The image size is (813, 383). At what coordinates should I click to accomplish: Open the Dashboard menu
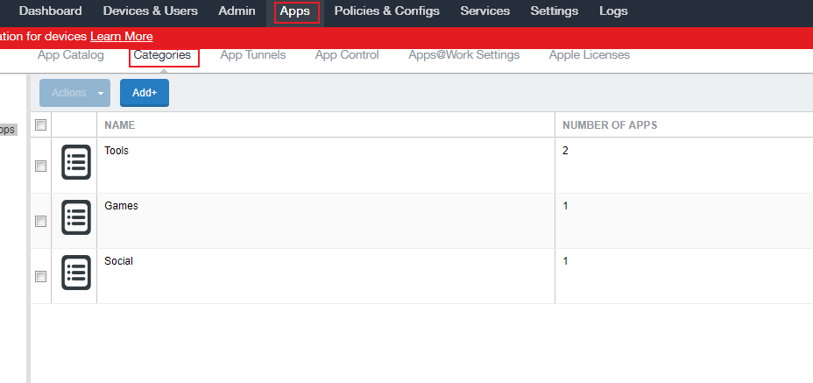(51, 11)
